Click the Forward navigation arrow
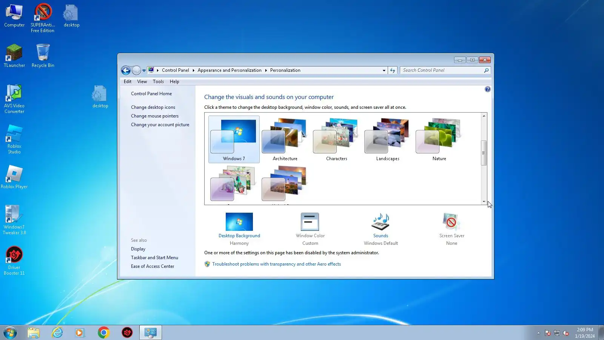The height and width of the screenshot is (340, 604). tap(136, 70)
